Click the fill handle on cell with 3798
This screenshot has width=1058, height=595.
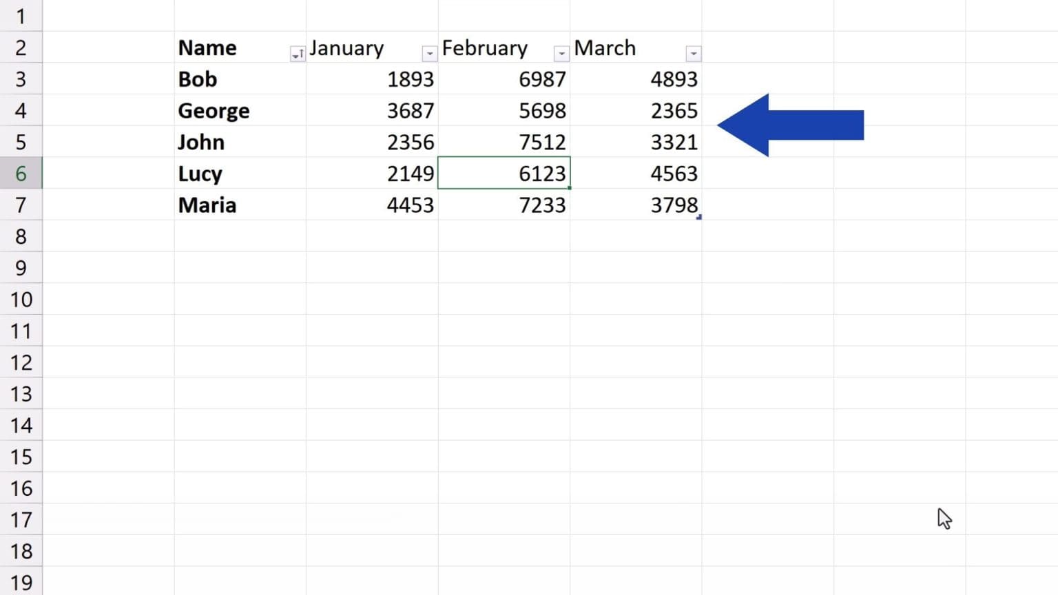pos(699,216)
